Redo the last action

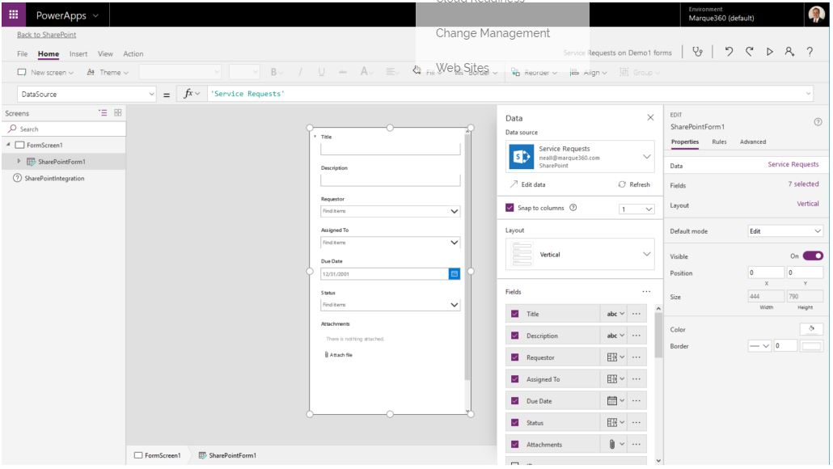tap(749, 52)
